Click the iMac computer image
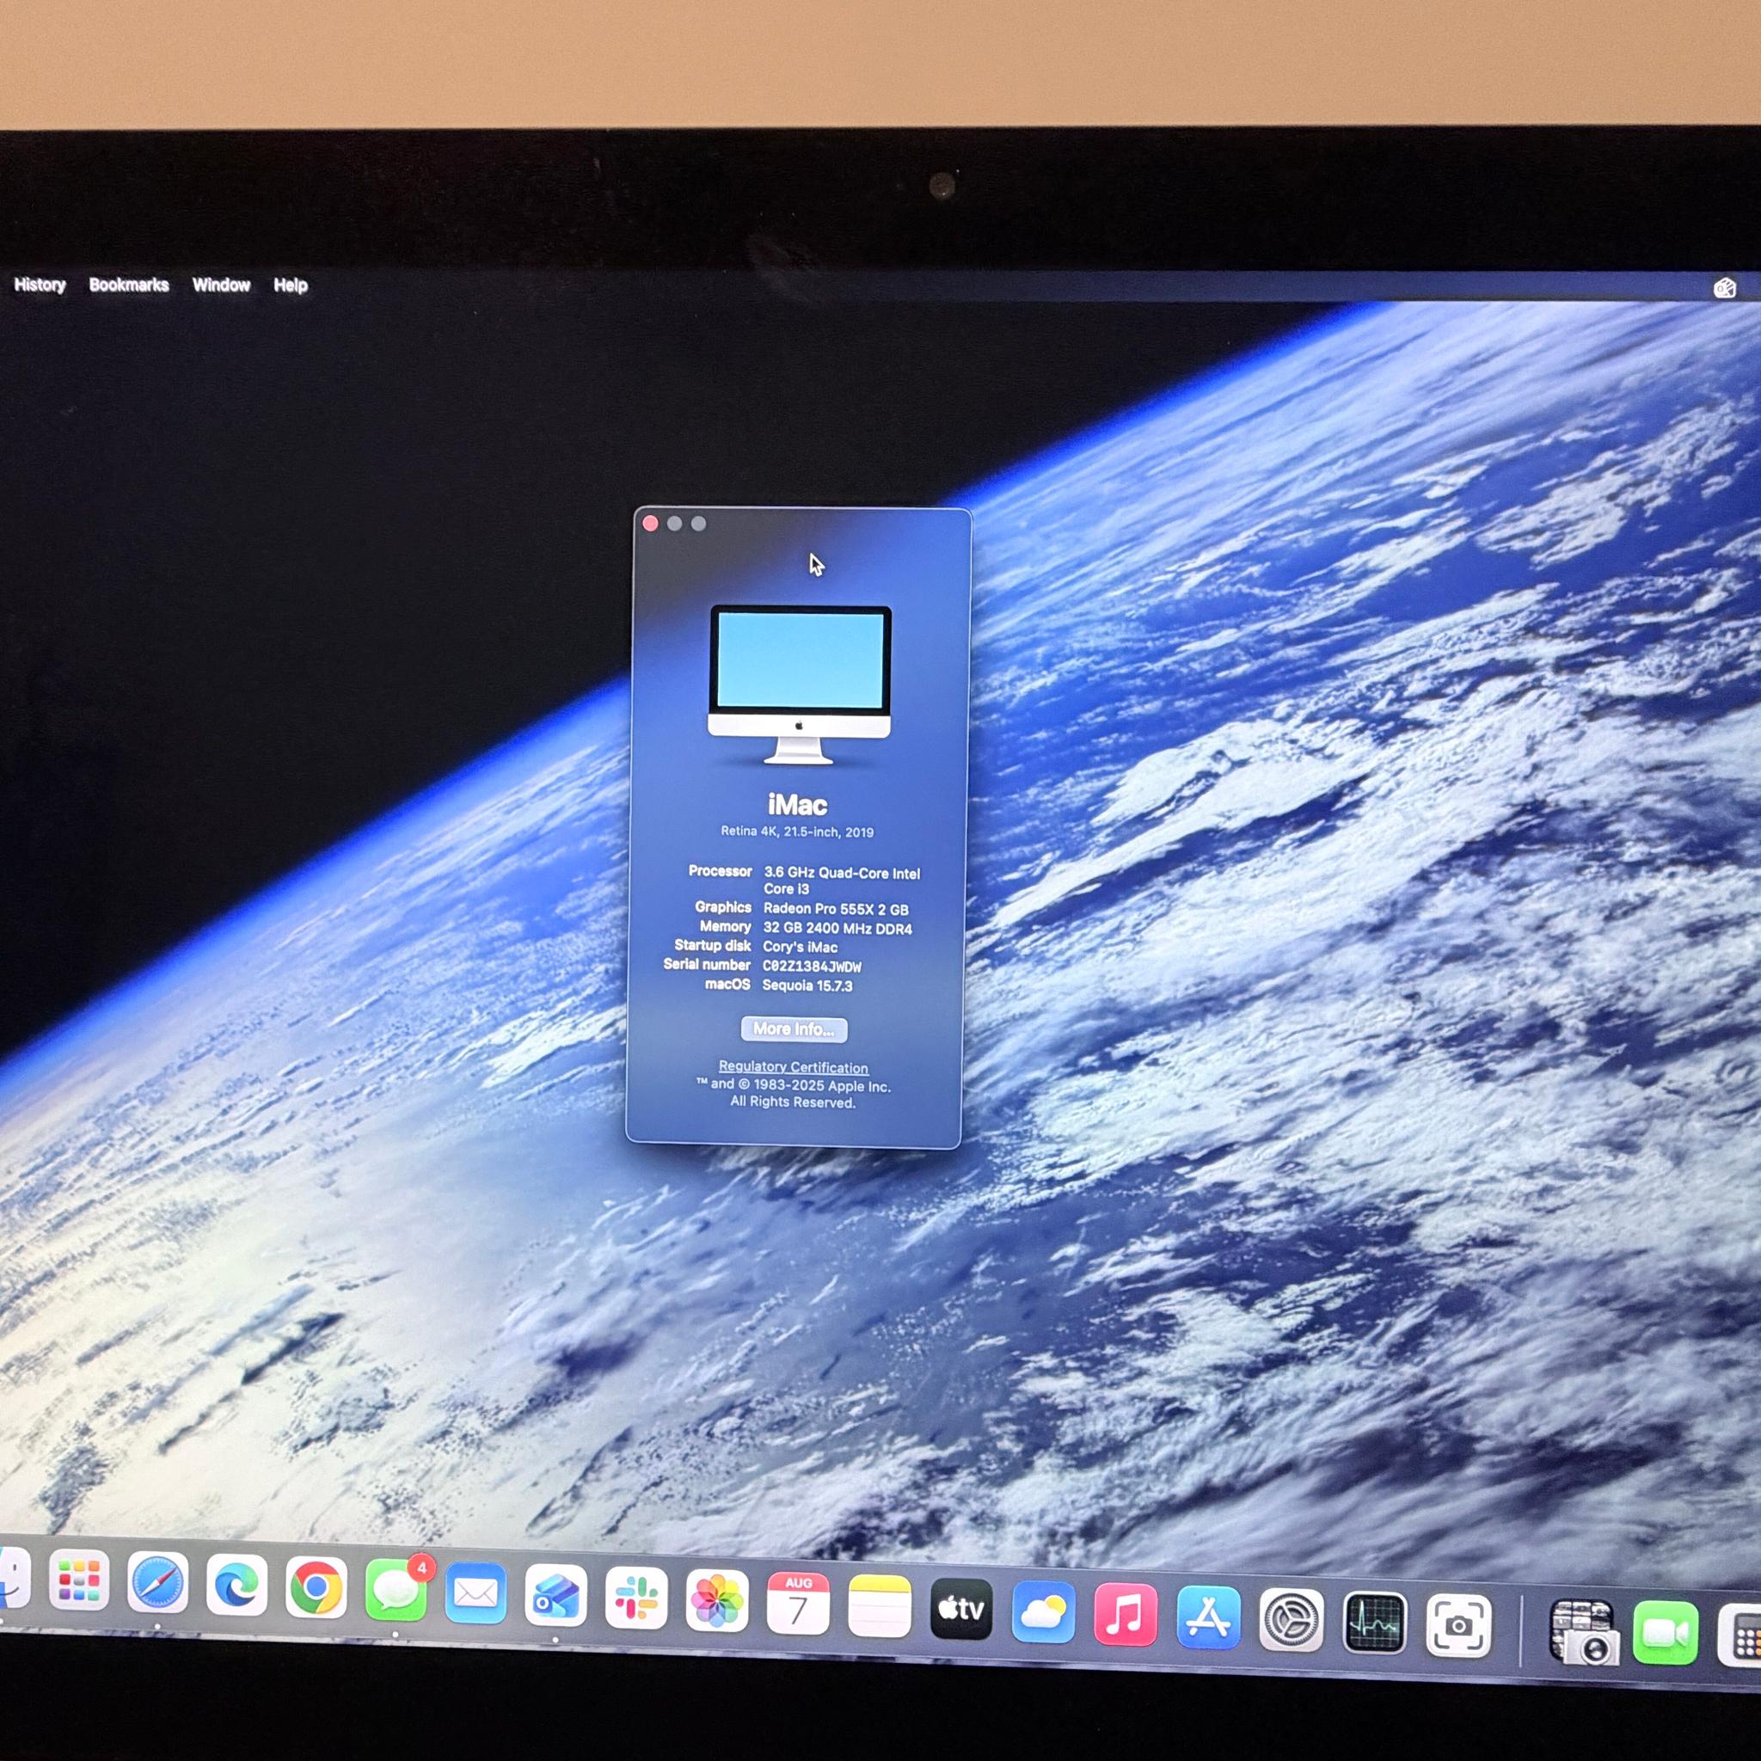 [x=800, y=685]
